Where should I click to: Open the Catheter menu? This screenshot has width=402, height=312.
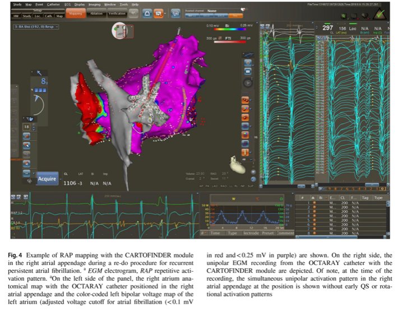click(53, 4)
